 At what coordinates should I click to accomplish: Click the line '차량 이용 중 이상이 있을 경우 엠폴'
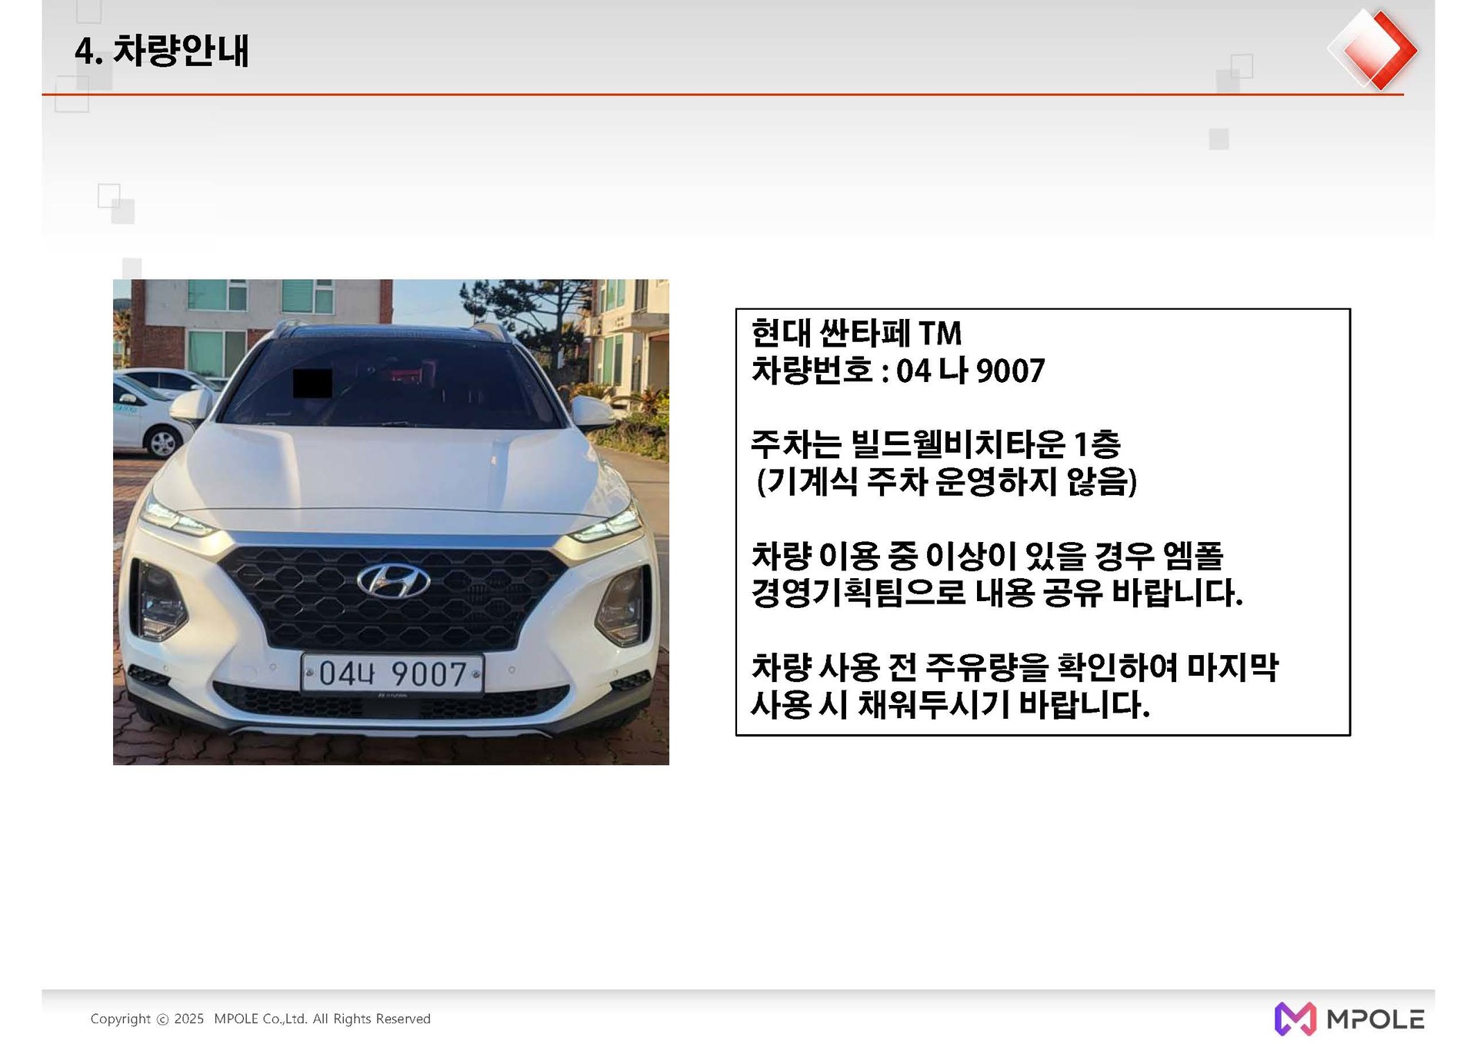[987, 555]
